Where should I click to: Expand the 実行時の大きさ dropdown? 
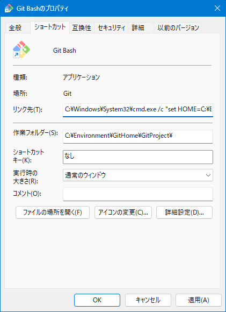tap(138, 175)
